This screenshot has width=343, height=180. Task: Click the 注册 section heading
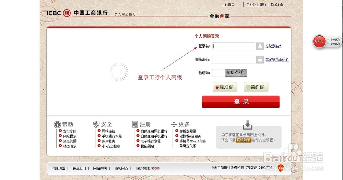(x=145, y=124)
